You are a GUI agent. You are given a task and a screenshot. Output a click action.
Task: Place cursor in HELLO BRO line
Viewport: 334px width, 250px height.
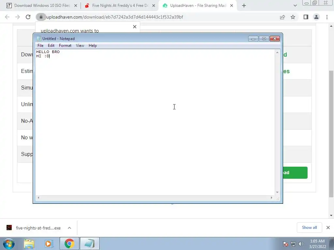click(48, 52)
